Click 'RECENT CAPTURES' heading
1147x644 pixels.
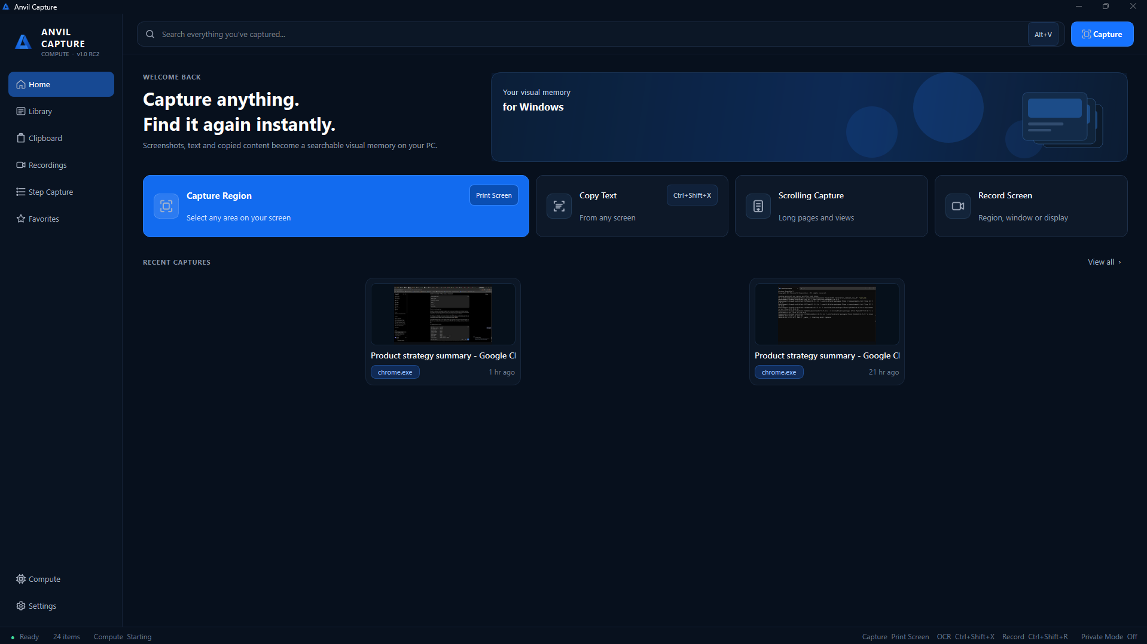point(176,262)
